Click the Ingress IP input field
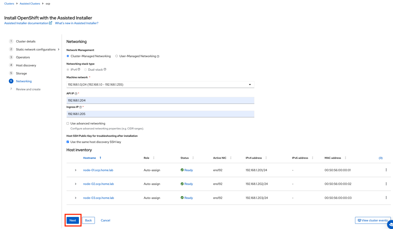Image resolution: width=393 pixels, height=229 pixels. coord(160,114)
